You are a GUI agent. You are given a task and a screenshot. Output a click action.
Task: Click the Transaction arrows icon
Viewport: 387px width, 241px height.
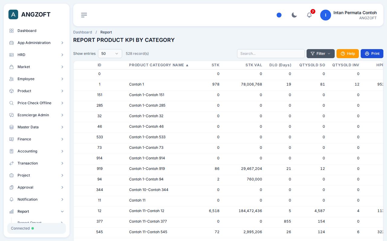(x=11, y=163)
